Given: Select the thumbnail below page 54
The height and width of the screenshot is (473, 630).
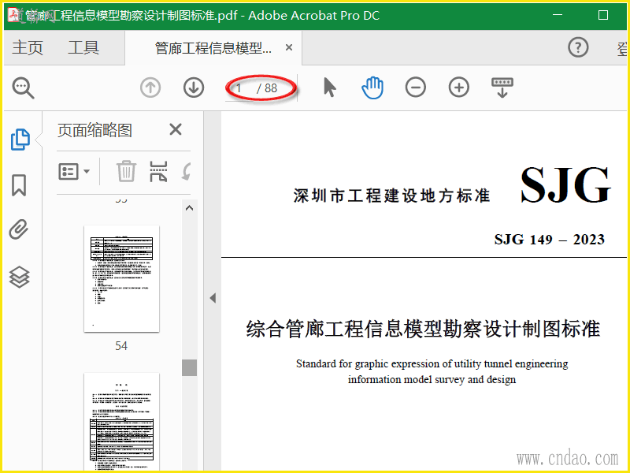Looking at the screenshot, I should pos(121,423).
